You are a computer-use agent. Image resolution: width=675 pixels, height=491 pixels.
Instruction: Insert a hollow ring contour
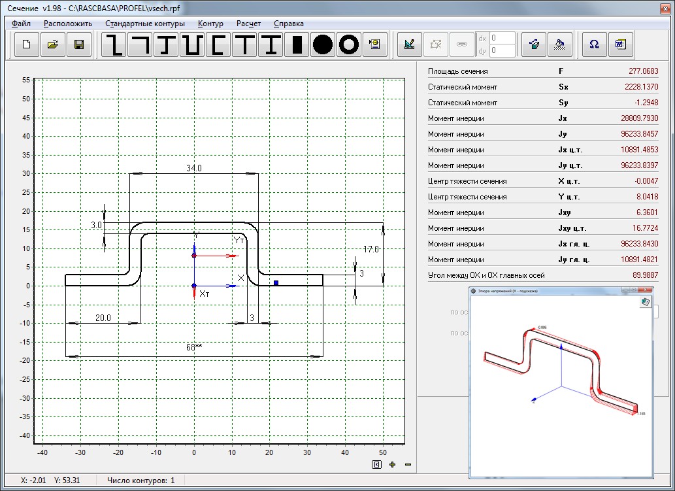point(349,44)
